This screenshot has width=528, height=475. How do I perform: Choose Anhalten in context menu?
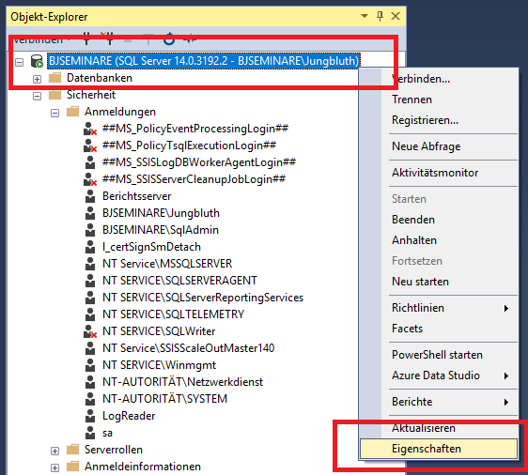[x=414, y=240]
